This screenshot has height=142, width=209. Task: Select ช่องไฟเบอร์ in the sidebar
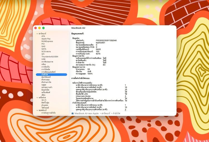[x=46, y=77]
